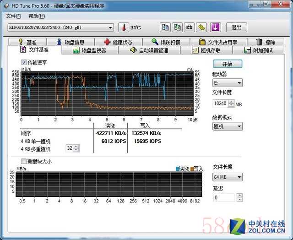Open the 文件(F) menu
The width and height of the screenshot is (293, 240).
pos(13,16)
